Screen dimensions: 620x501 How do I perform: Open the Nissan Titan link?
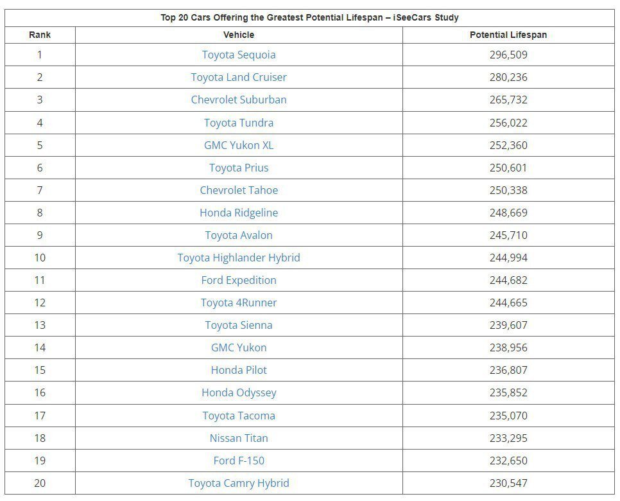point(238,439)
